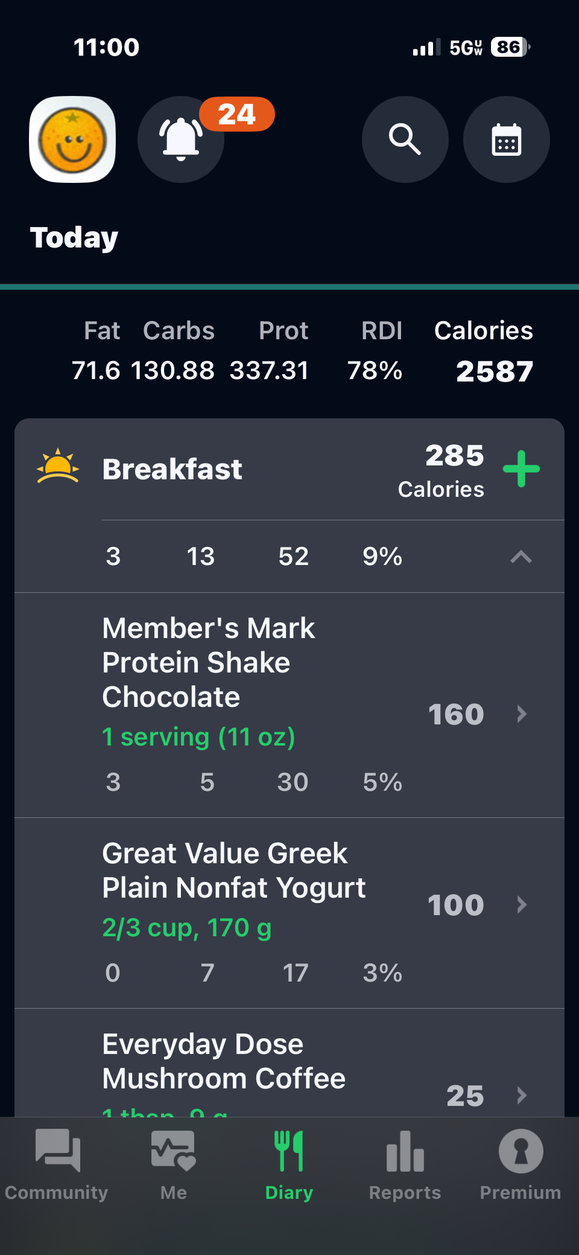Tap the 2/3 cup, 170 g portion

pyautogui.click(x=187, y=928)
